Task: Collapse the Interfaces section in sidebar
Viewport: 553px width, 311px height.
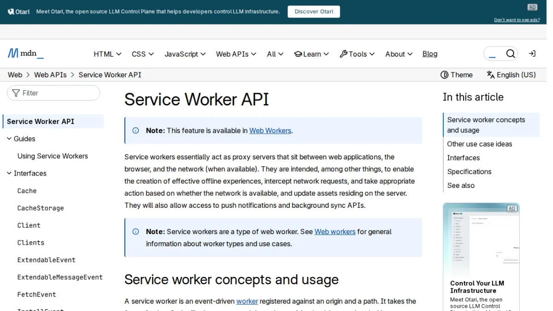Action: [26, 173]
